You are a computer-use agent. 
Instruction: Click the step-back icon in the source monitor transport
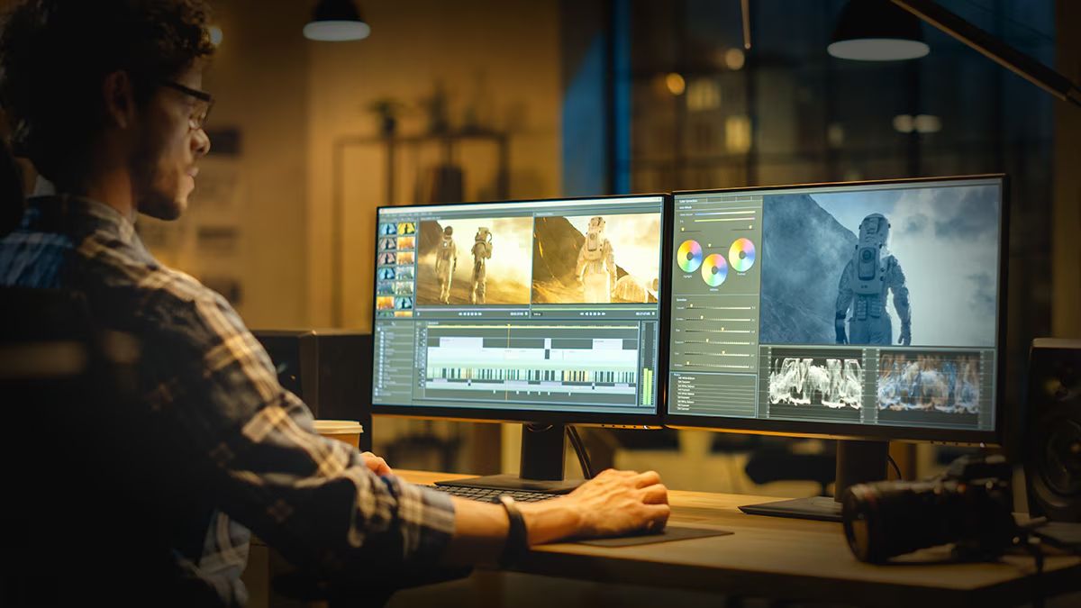click(x=466, y=313)
